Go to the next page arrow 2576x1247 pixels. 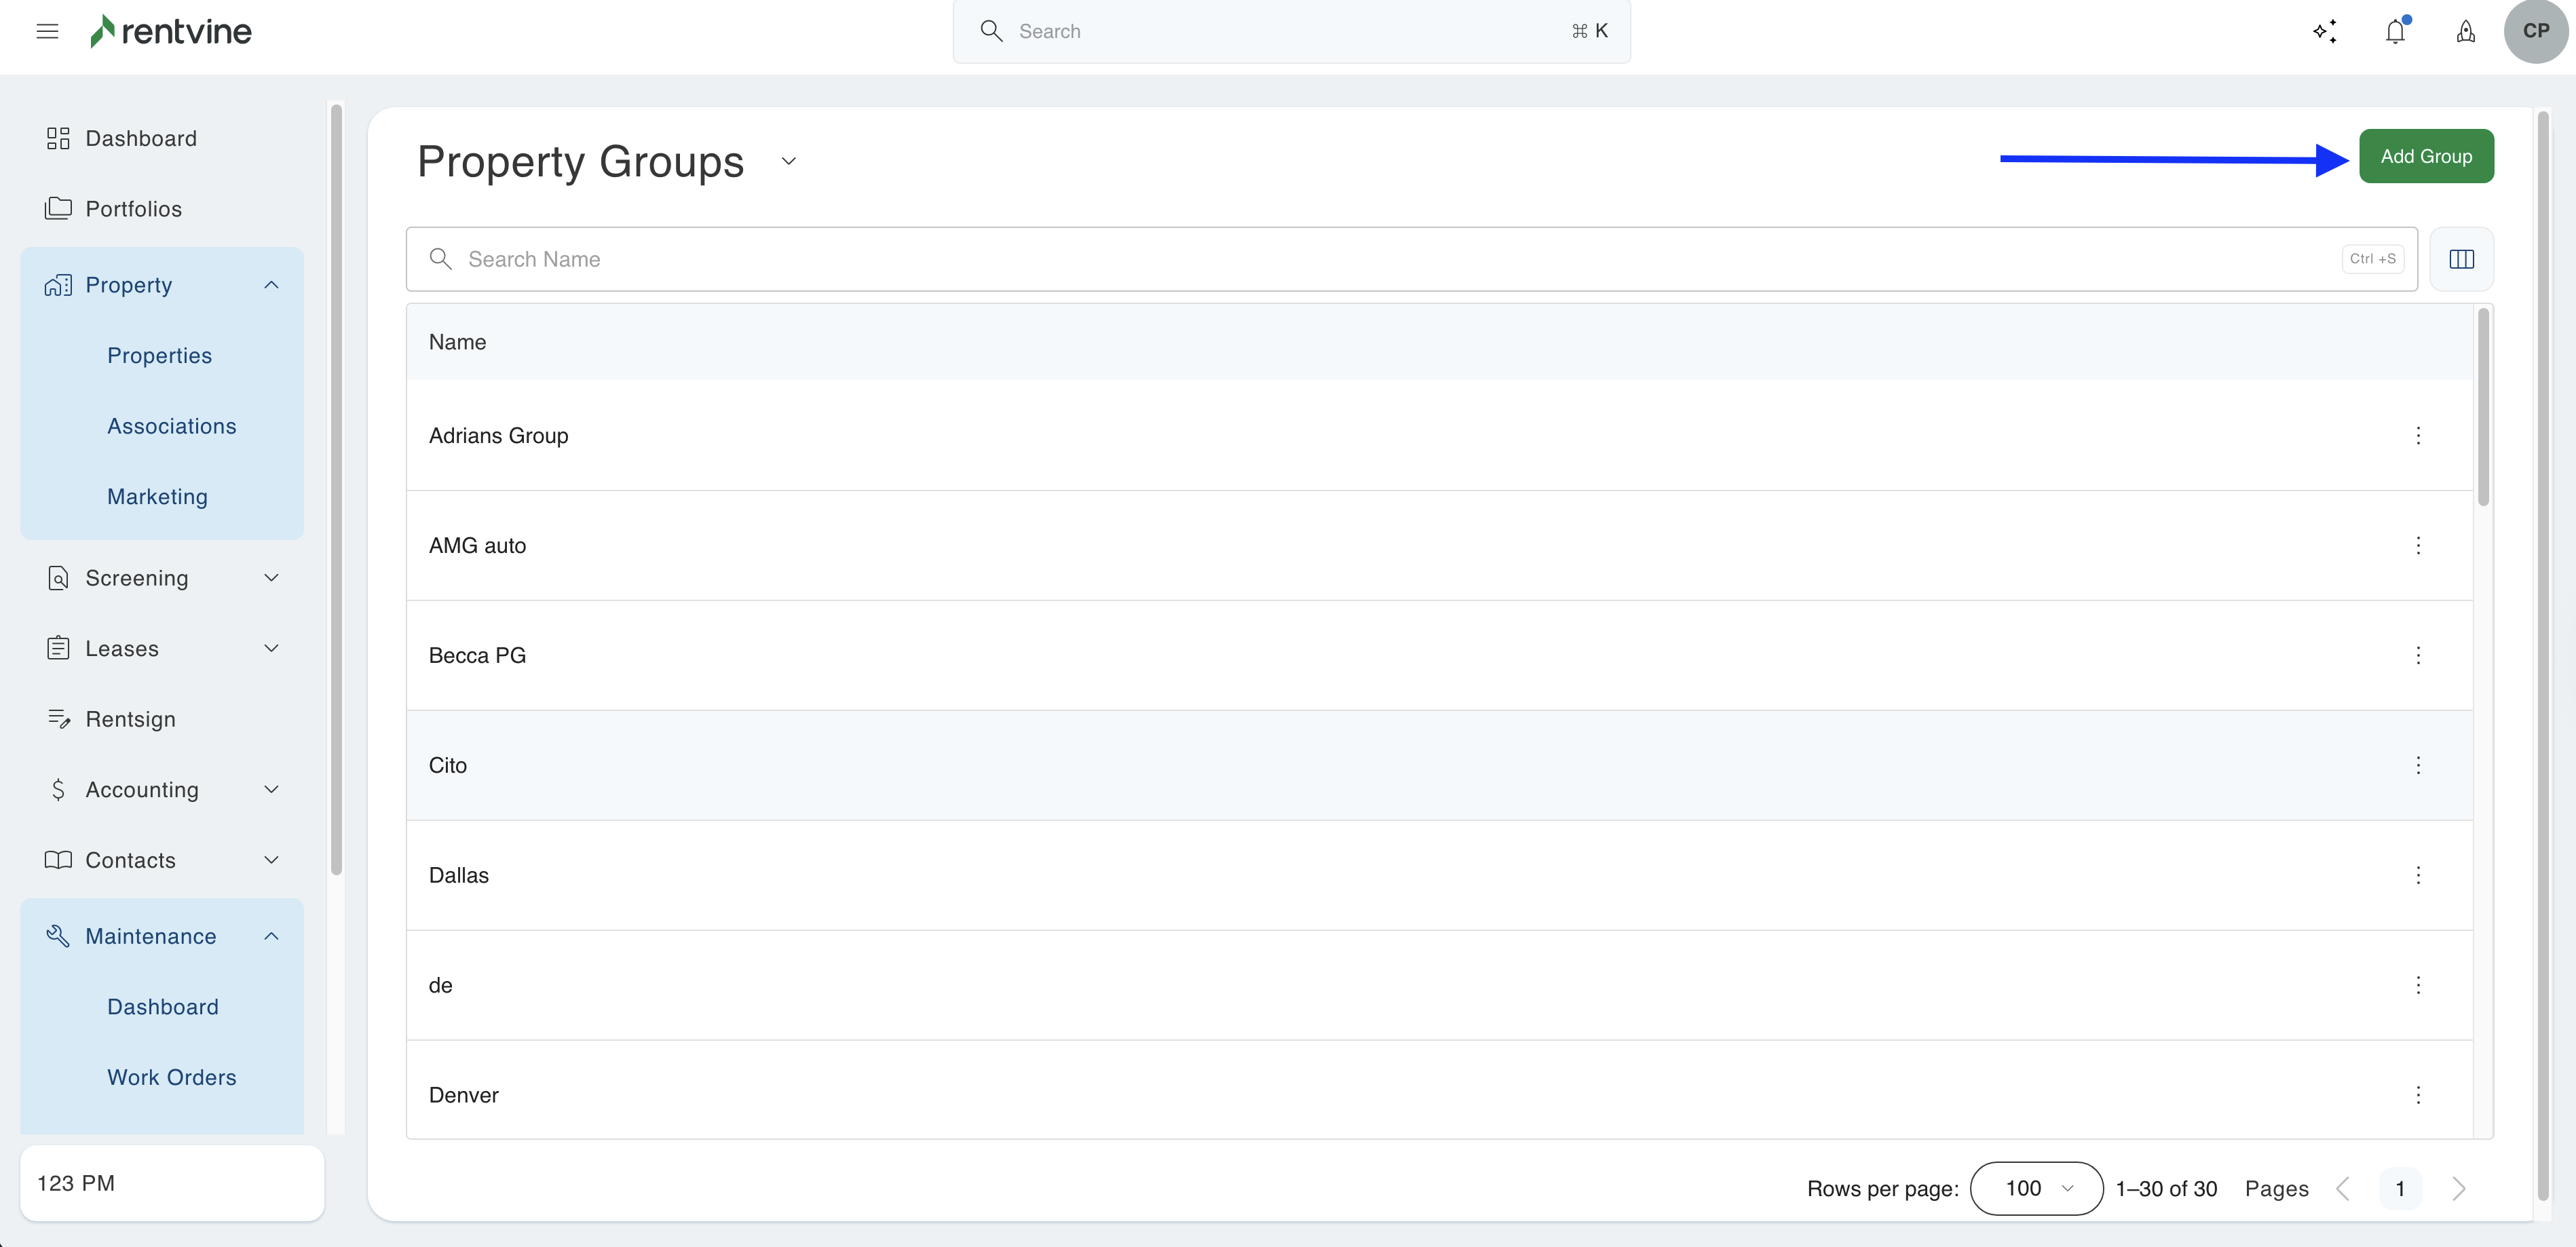[2458, 1188]
